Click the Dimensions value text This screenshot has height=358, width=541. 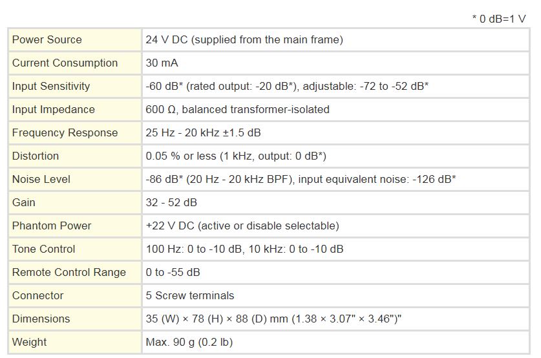click(273, 319)
